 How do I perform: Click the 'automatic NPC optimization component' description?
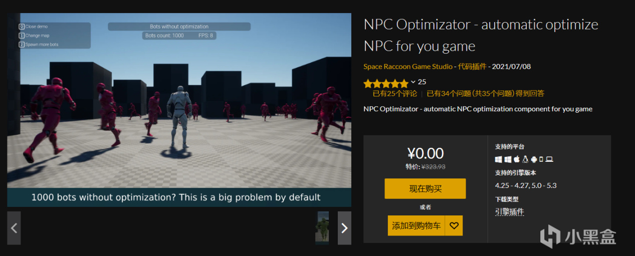pos(478,109)
